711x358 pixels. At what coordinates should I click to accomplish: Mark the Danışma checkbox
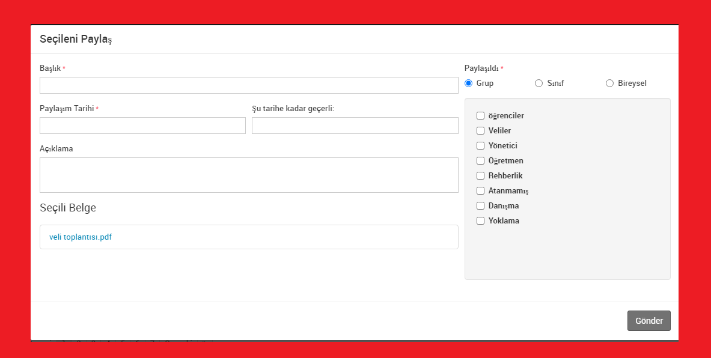[480, 206]
